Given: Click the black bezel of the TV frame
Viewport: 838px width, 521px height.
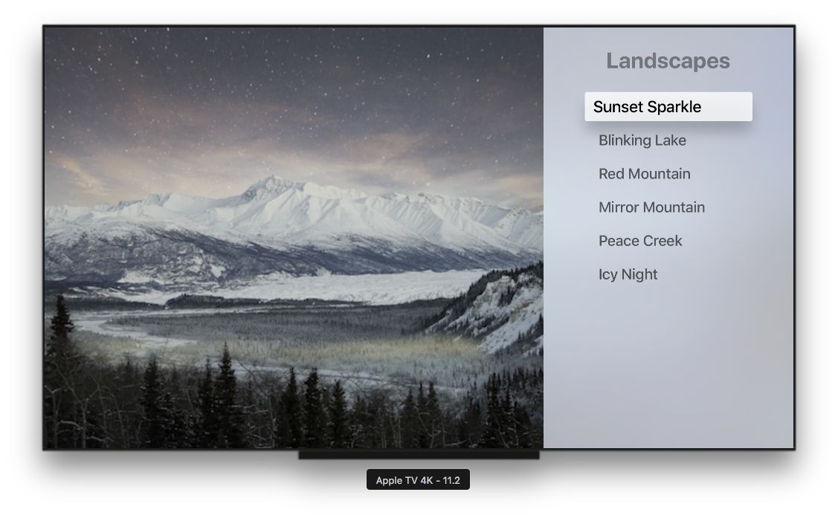Looking at the screenshot, I should pyautogui.click(x=419, y=26).
